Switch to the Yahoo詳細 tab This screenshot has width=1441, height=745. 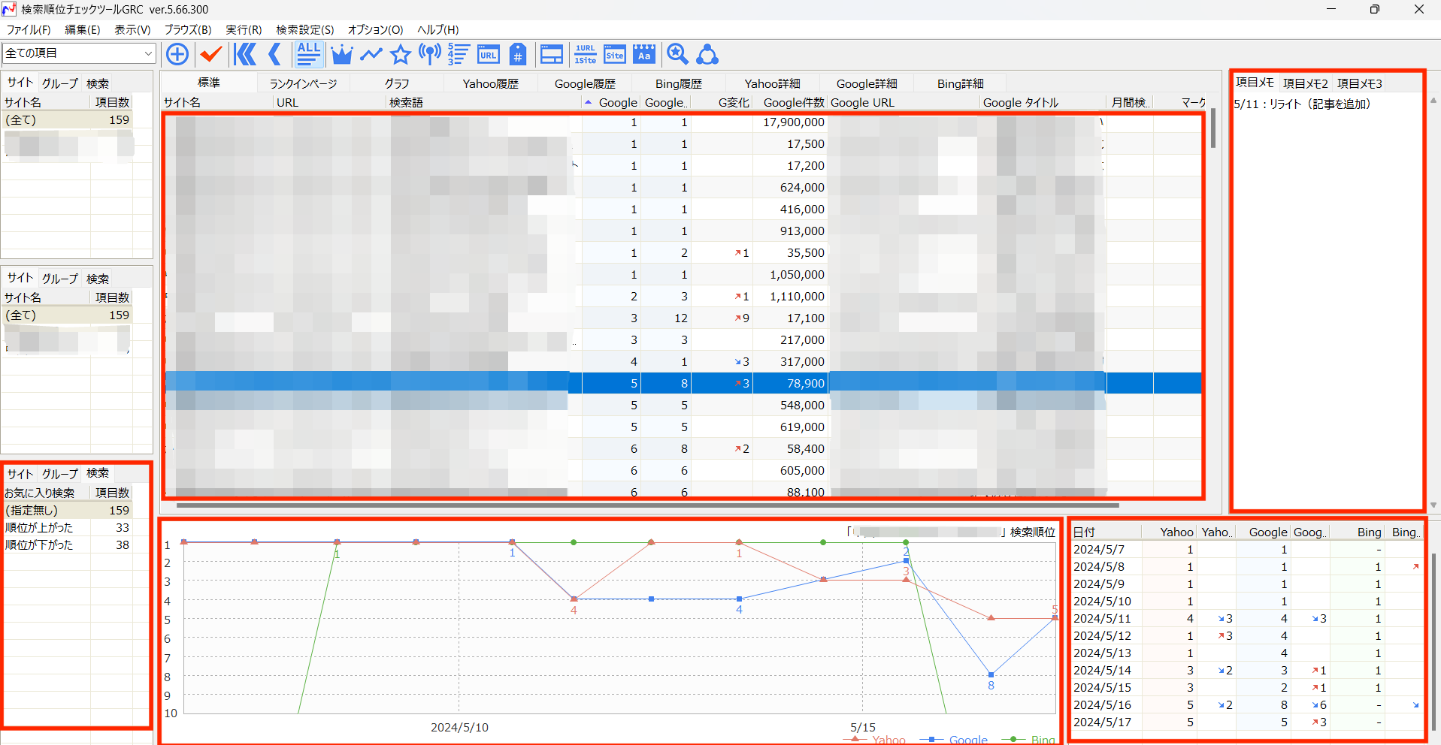pyautogui.click(x=772, y=83)
